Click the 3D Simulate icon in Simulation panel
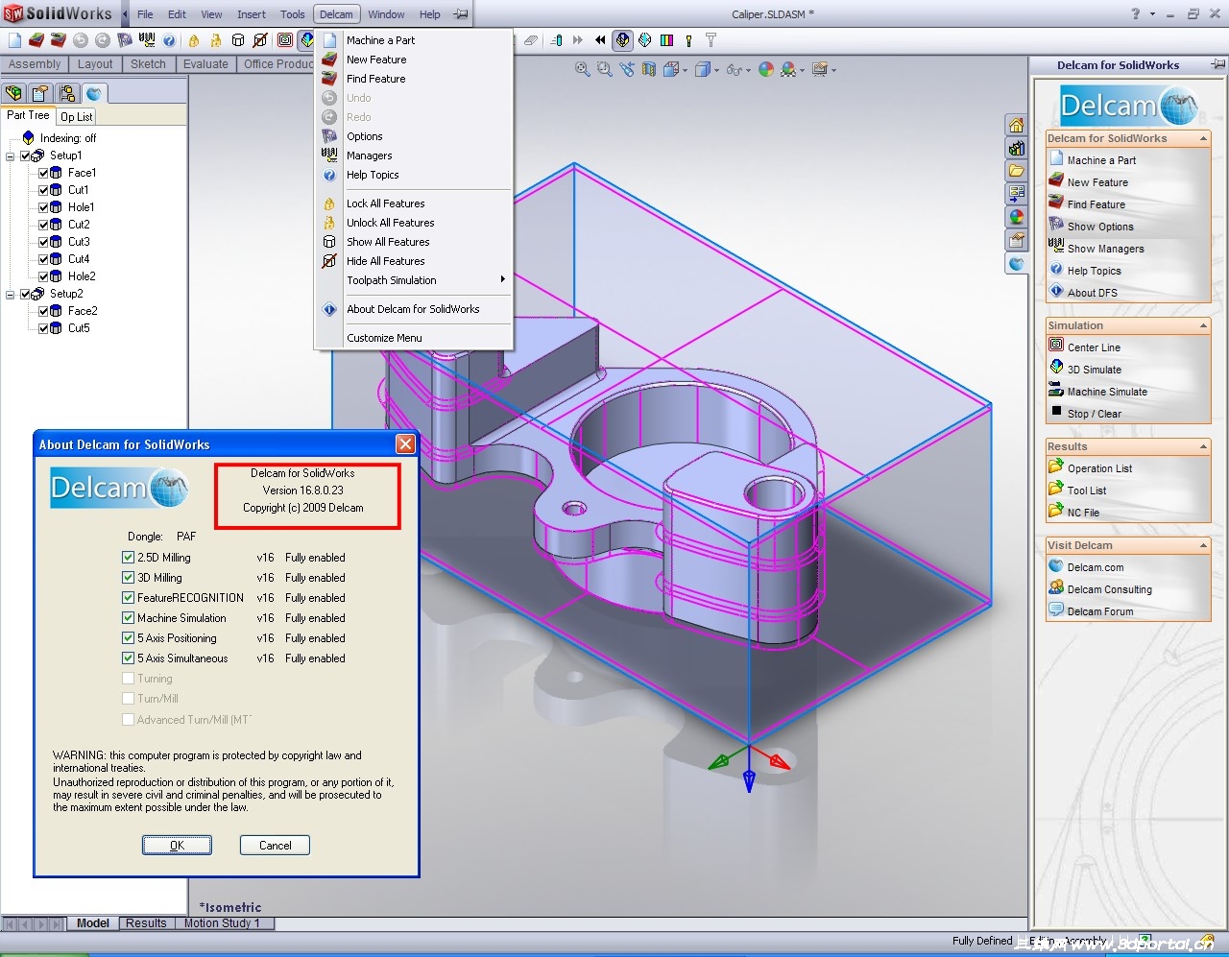Screen dimensions: 1229x957 1056,368
